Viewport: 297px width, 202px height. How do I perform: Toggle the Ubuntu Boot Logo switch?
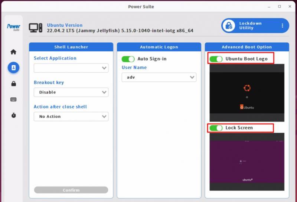click(x=216, y=59)
